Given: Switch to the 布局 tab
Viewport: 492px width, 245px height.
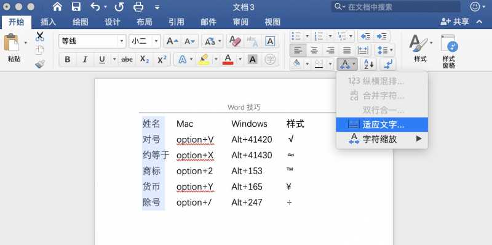Looking at the screenshot, I should pyautogui.click(x=145, y=22).
